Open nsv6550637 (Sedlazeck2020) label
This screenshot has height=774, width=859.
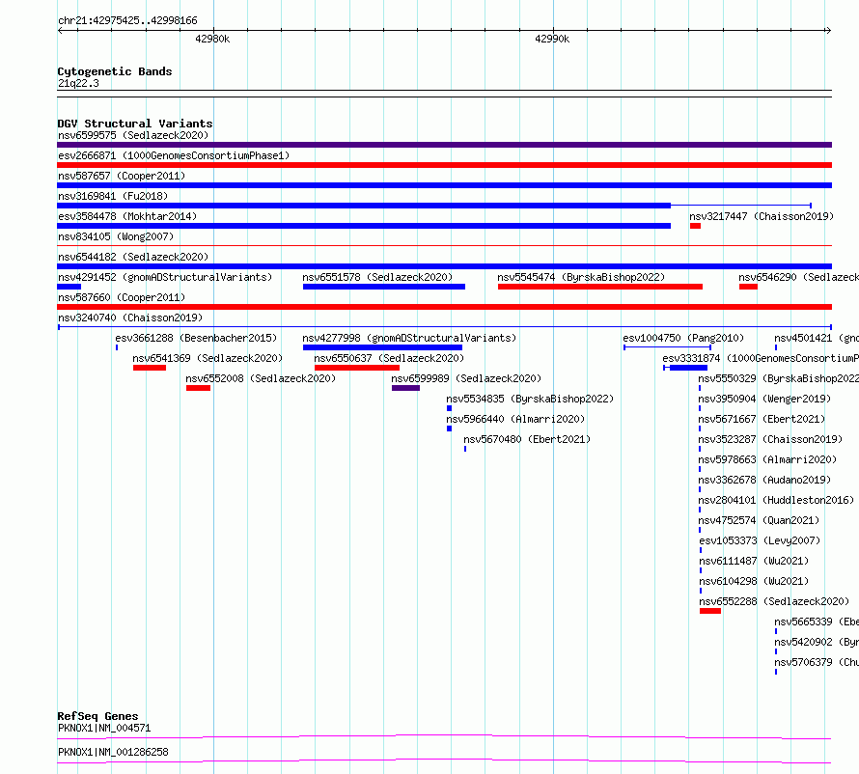(389, 358)
